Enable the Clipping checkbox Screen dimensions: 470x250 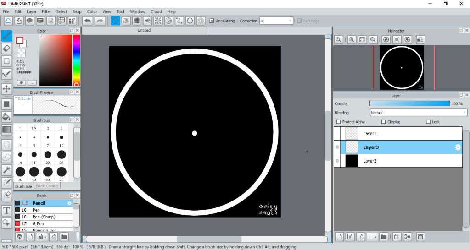tap(383, 122)
